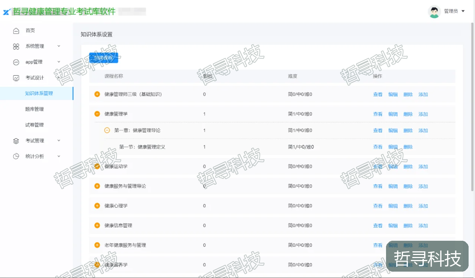475x278 pixels.
Task: Collapse the 考试设计 menu chevron
Action: click(x=59, y=77)
